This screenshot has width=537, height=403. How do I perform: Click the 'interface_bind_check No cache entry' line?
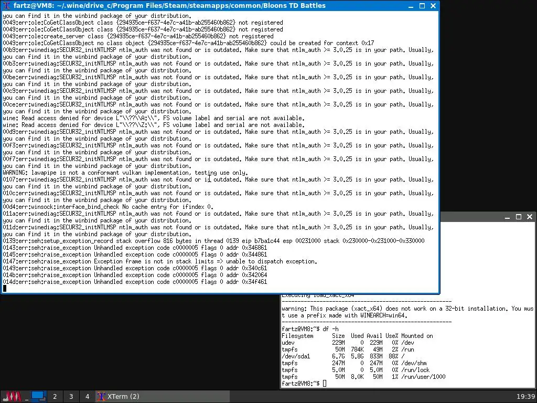[x=108, y=207]
